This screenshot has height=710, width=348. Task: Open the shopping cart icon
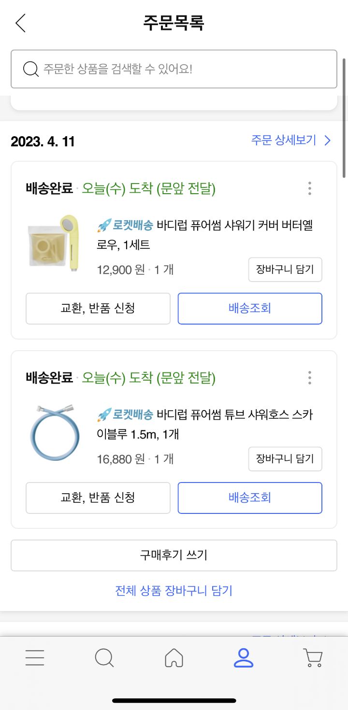(313, 657)
